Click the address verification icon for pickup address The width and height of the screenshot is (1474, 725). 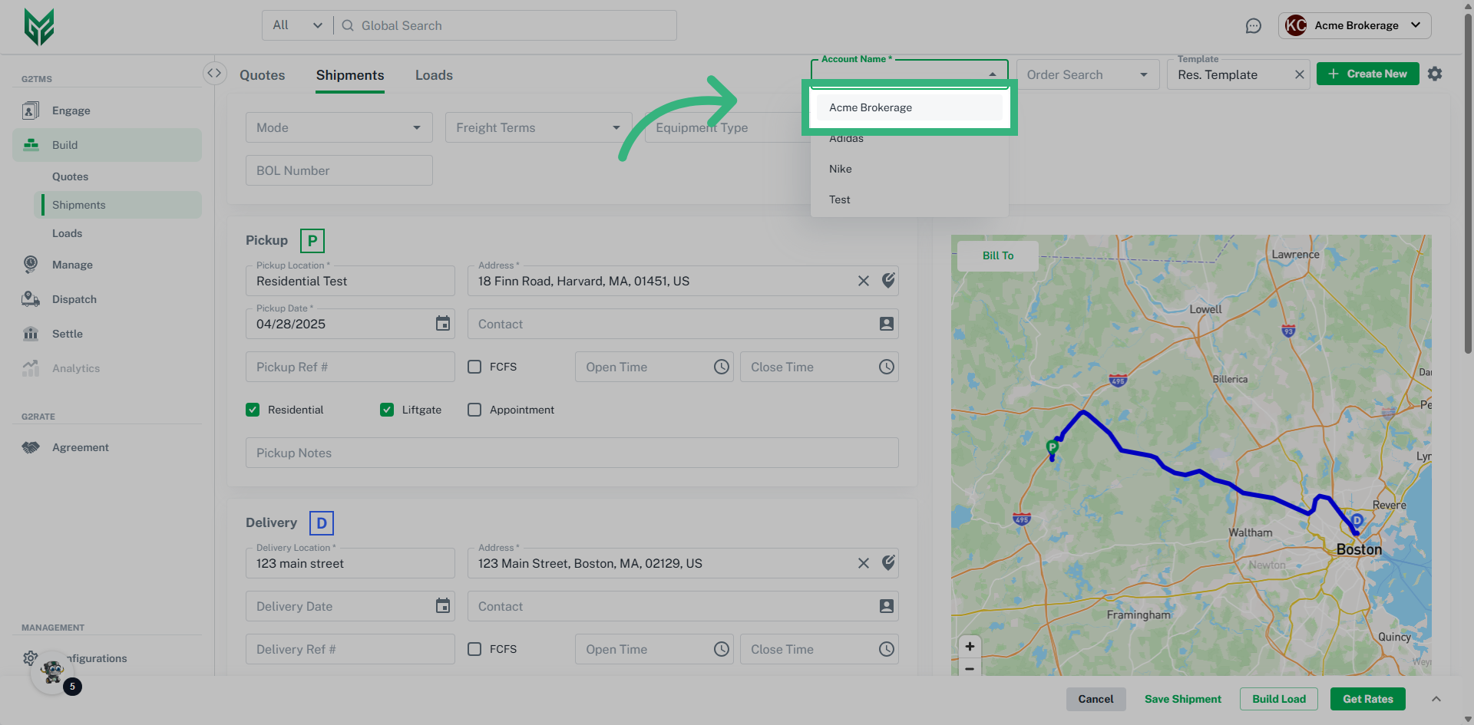click(888, 280)
